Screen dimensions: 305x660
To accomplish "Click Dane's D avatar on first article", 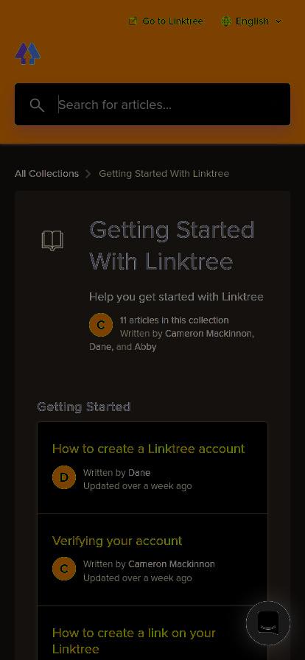I will coord(64,477).
